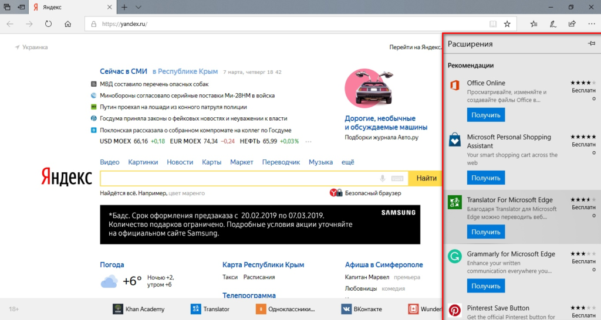Screen dimensions: 601x320
Task: Click the lock icon in address bar
Action: [93, 23]
